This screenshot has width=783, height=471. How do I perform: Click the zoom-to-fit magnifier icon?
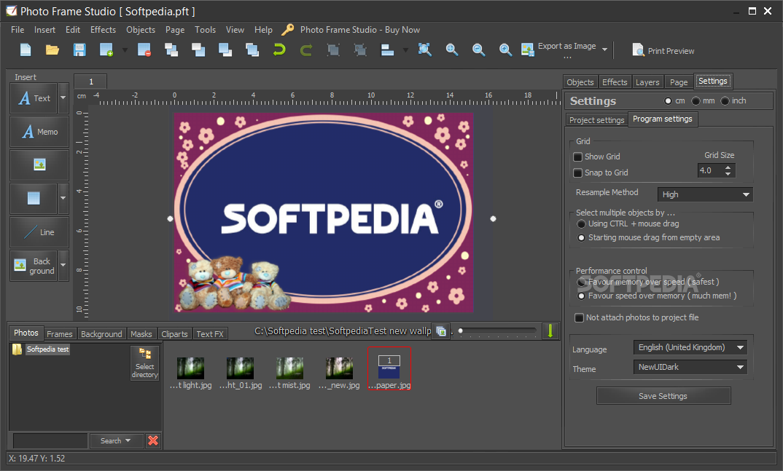[424, 50]
